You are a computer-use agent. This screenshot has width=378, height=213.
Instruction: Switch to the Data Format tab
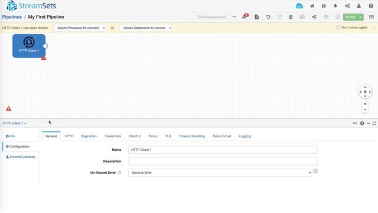point(222,136)
